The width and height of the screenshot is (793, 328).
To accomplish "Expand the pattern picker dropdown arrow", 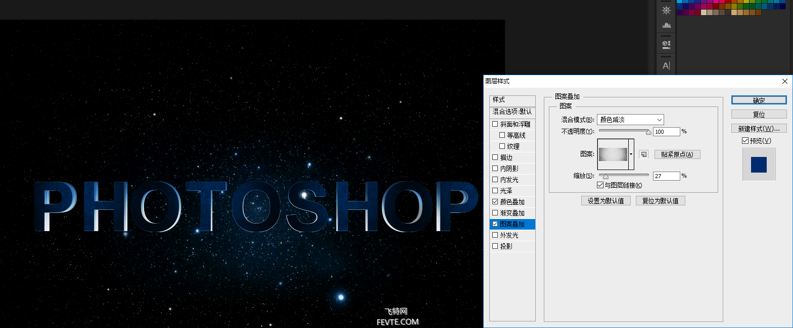I will [x=631, y=154].
